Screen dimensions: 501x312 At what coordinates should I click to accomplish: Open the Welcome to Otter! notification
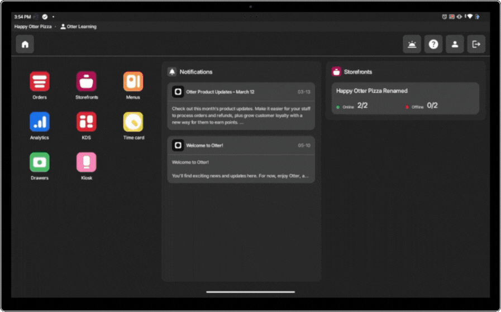click(241, 160)
